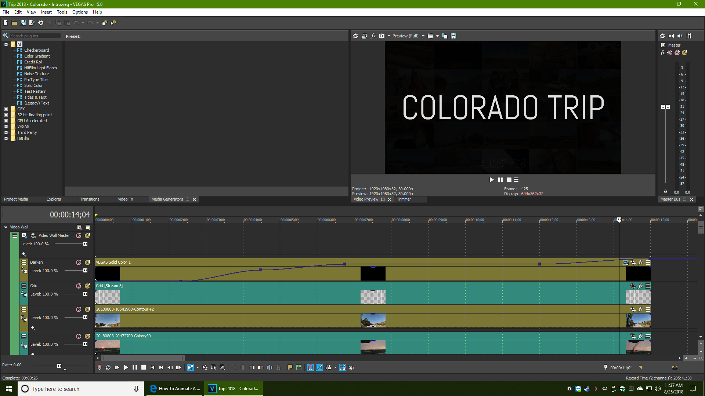This screenshot has width=705, height=396.
Task: Open the Options menu
Action: tap(80, 12)
